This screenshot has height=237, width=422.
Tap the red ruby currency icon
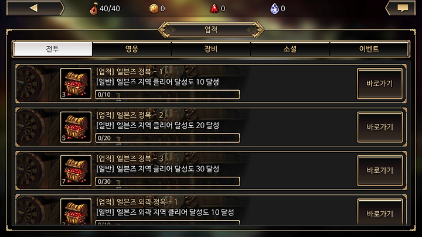coord(215,9)
